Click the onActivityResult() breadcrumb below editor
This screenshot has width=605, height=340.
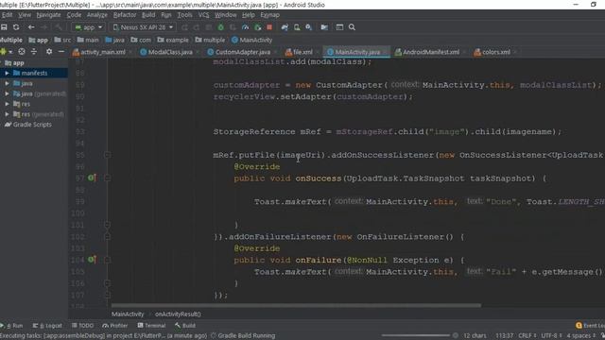tap(178, 314)
